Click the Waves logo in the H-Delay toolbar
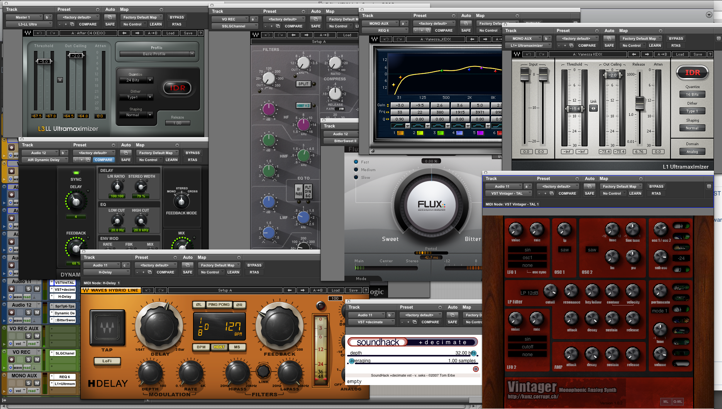Viewport: 722px width, 409px height. pos(86,290)
